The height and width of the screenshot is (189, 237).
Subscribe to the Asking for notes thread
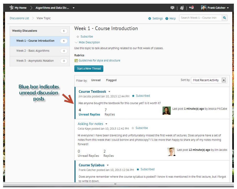(x=133, y=128)
